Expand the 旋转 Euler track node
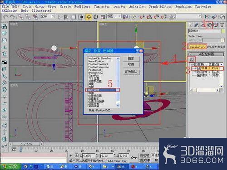This screenshot has width=227, height=170. click(x=196, y=72)
